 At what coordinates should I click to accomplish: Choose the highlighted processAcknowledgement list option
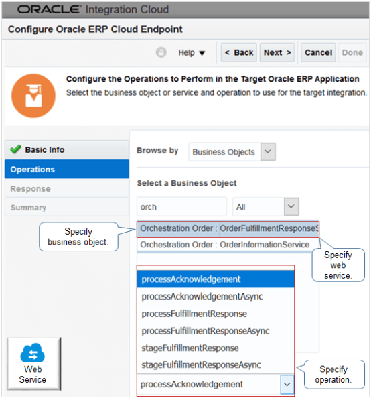tap(216, 279)
